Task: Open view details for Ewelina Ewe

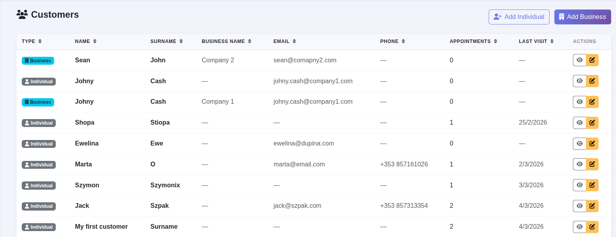Action: [x=580, y=144]
